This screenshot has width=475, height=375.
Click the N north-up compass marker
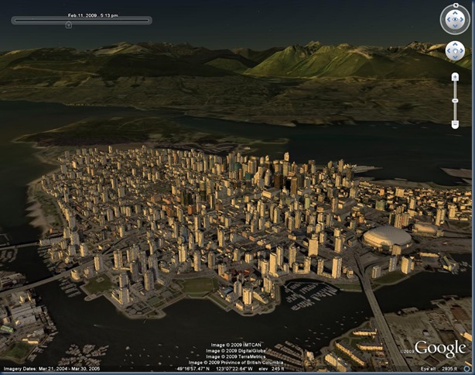point(456,5)
